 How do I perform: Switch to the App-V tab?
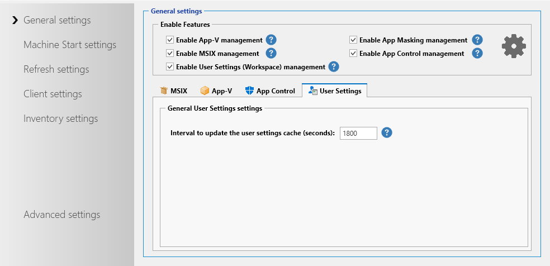click(x=216, y=91)
